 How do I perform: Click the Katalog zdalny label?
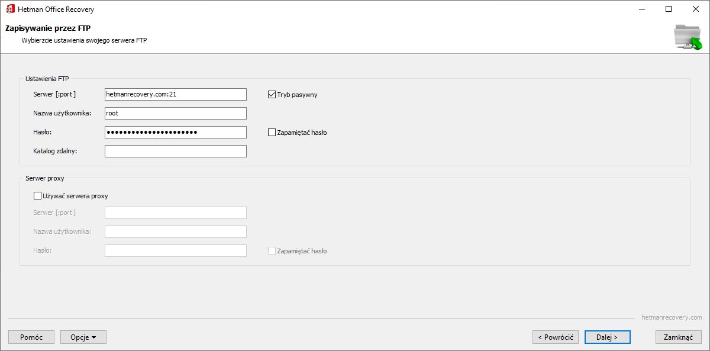56,151
